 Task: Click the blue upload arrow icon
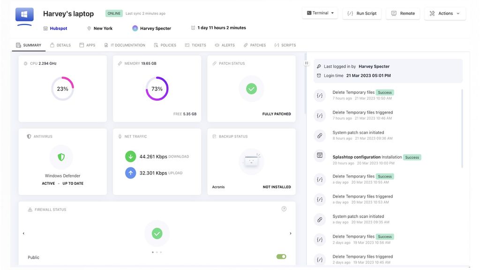point(130,173)
